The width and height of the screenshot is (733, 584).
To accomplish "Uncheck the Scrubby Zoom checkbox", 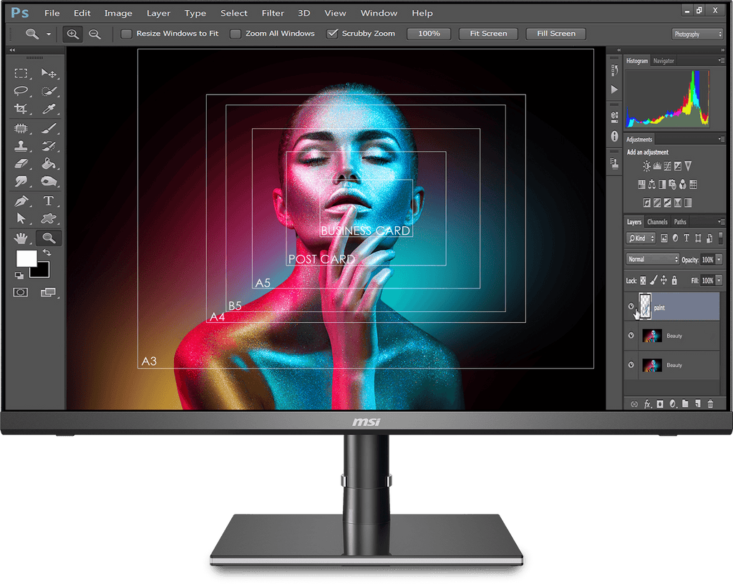I will pos(331,34).
